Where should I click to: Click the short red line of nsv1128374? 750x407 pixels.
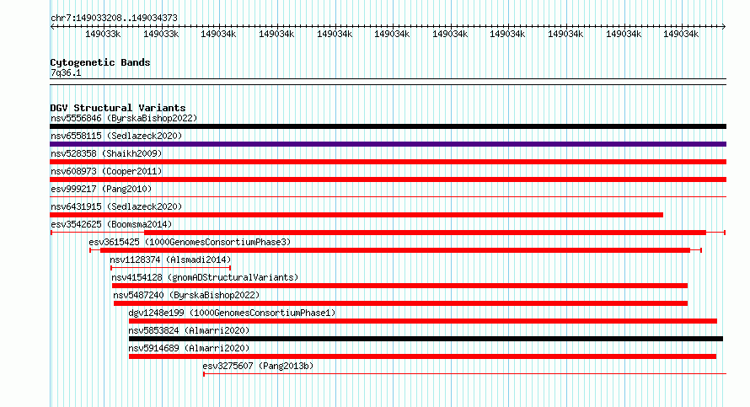[171, 268]
